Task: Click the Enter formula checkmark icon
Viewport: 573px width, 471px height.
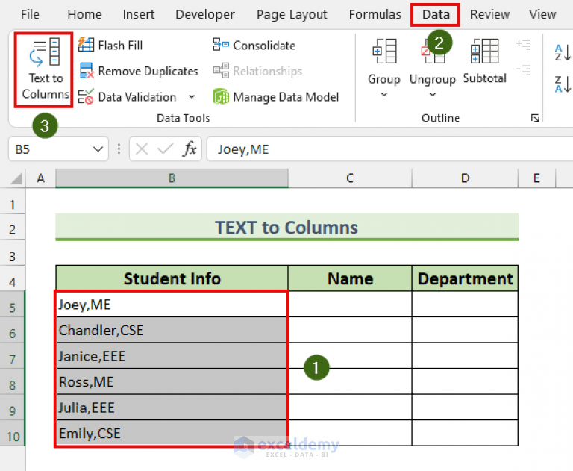Action: pos(165,149)
